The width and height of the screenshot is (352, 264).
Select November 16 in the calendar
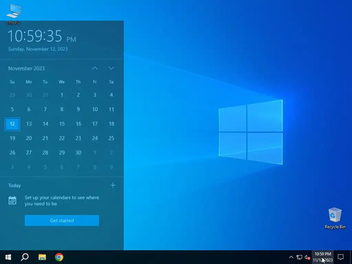pyautogui.click(x=78, y=124)
